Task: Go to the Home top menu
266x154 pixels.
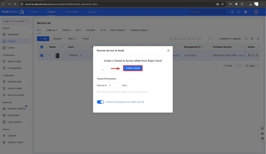Action: click(x=35, y=12)
